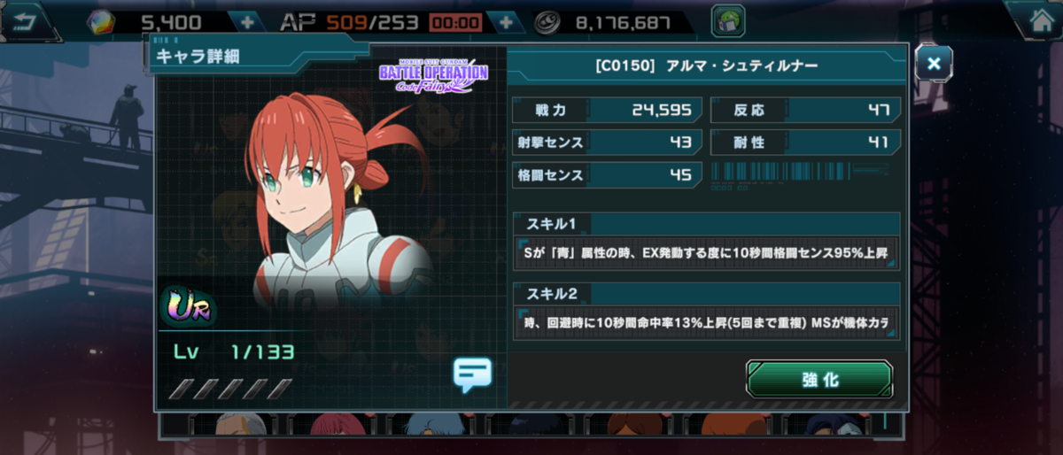The image size is (1063, 455).
Task: Tap the rainbow gem currency icon
Action: tap(101, 22)
